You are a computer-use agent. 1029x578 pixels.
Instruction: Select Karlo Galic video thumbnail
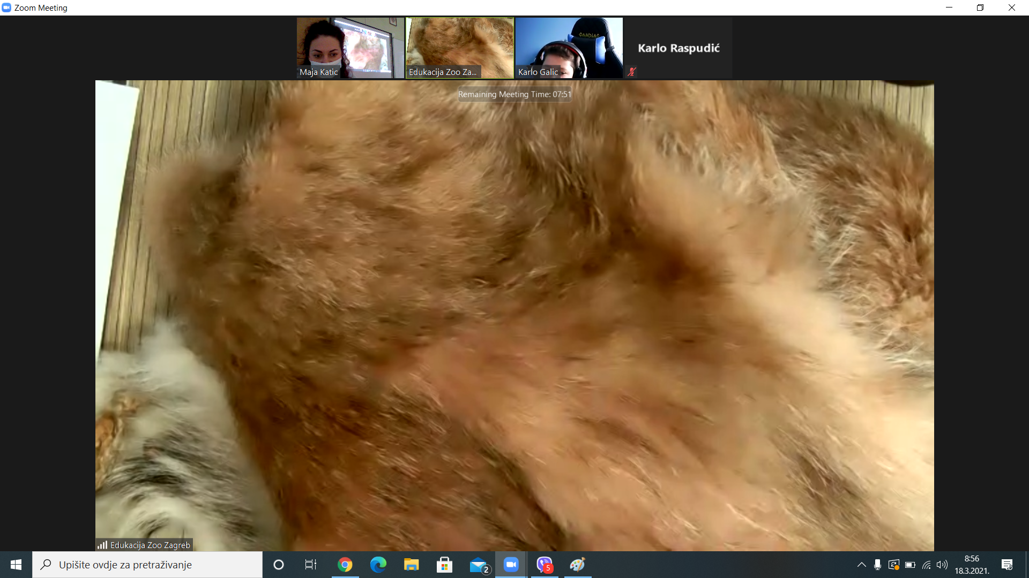tap(569, 48)
